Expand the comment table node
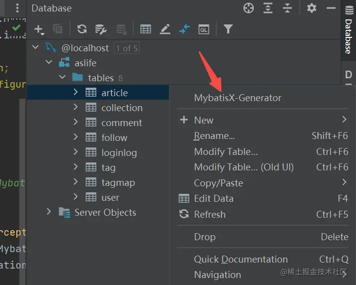The width and height of the screenshot is (356, 285). click(76, 122)
